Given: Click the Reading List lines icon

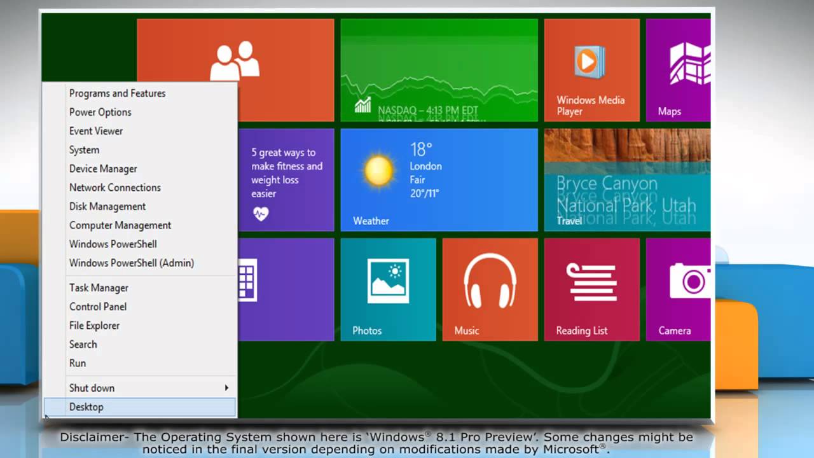Looking at the screenshot, I should 592,282.
